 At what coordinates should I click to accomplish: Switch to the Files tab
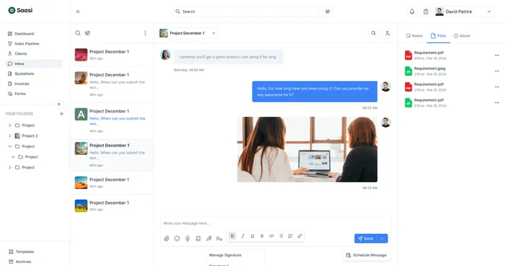coord(438,36)
